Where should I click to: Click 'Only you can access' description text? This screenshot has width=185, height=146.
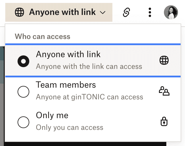point(69,128)
